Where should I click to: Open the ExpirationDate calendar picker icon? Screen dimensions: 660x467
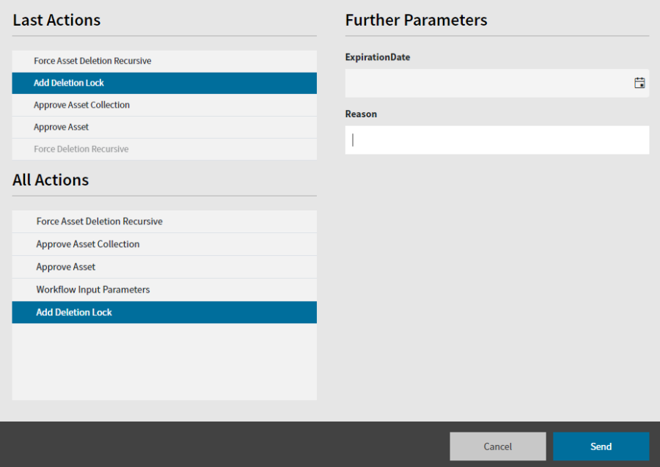(639, 83)
